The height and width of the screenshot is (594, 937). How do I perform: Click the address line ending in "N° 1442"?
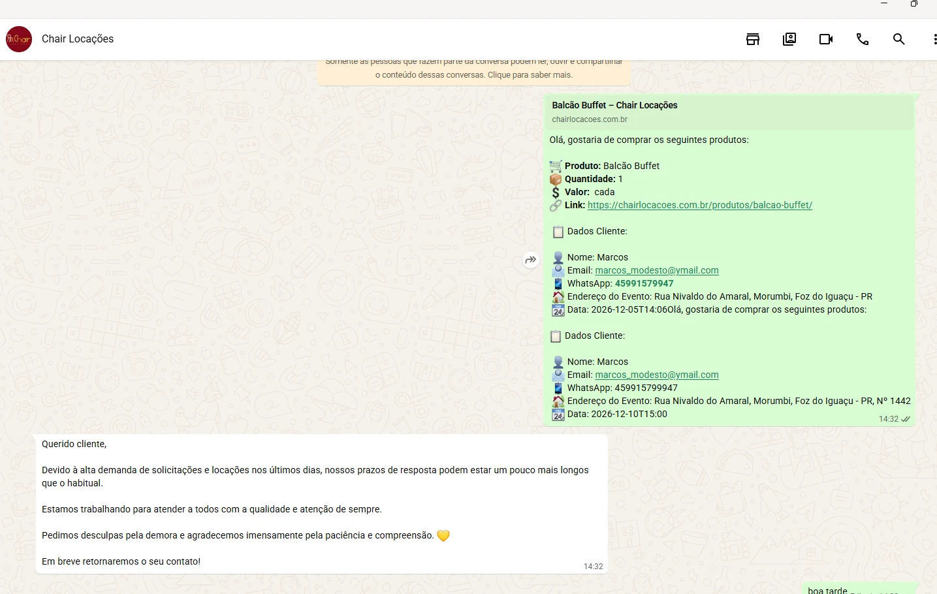click(x=731, y=401)
